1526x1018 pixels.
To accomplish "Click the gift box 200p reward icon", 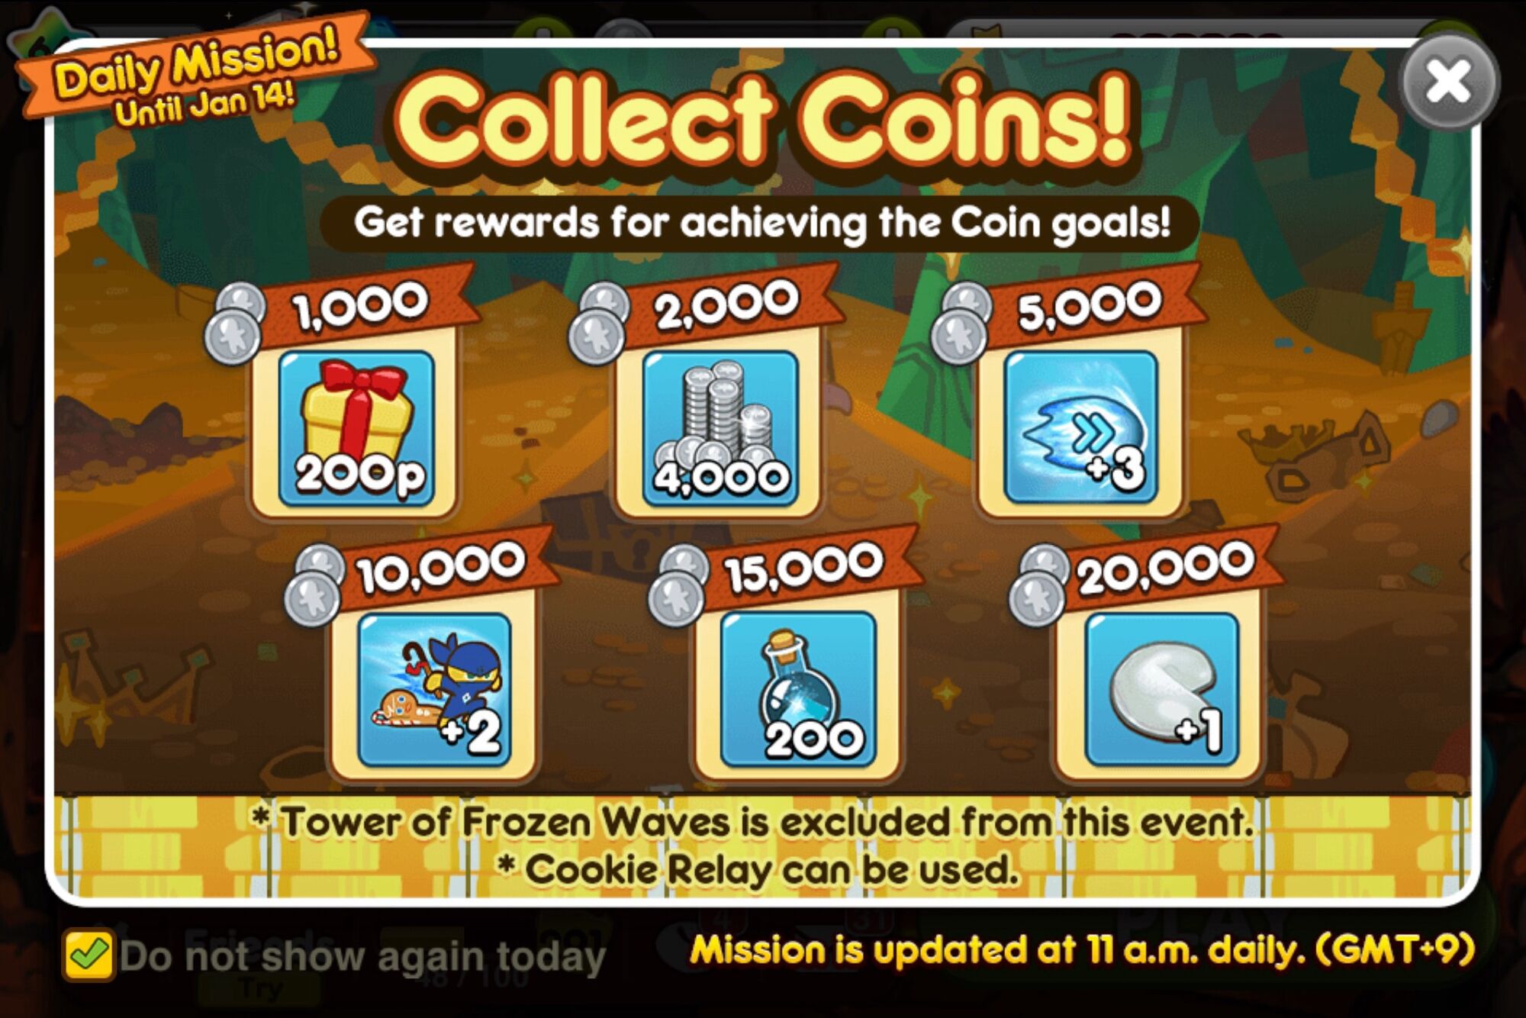I will (356, 428).
